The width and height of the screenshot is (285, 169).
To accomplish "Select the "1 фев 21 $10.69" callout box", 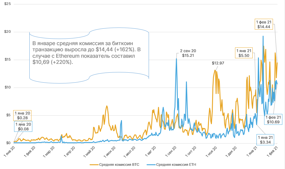I will 273,119.
